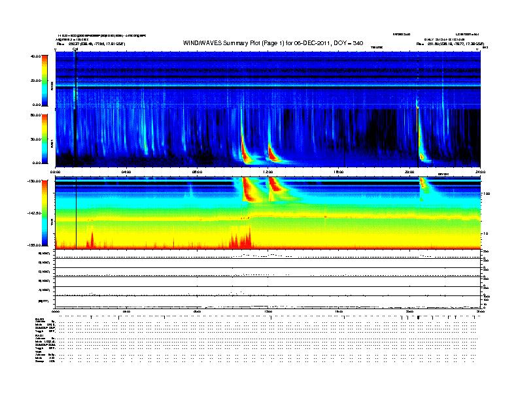Click the 04:00 tick label below RAD1 panel
The height and width of the screenshot is (400, 518).
coord(126,172)
